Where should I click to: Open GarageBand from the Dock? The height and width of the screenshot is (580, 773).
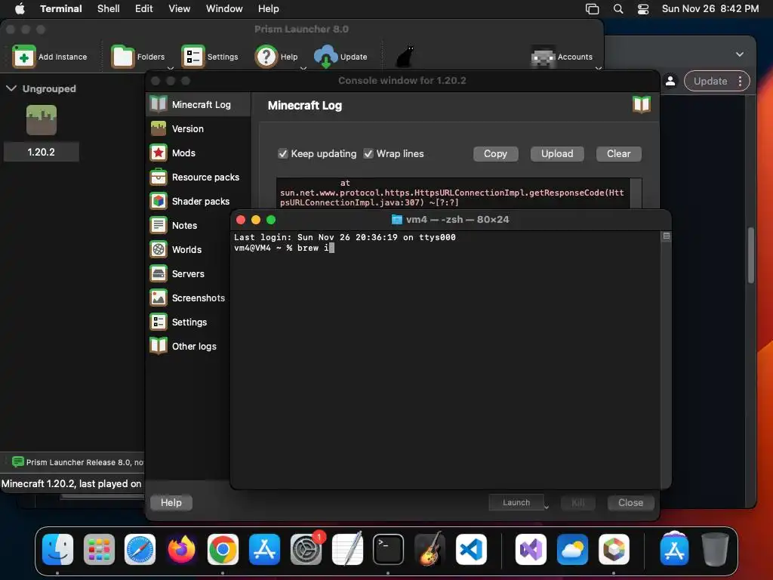pyautogui.click(x=430, y=549)
